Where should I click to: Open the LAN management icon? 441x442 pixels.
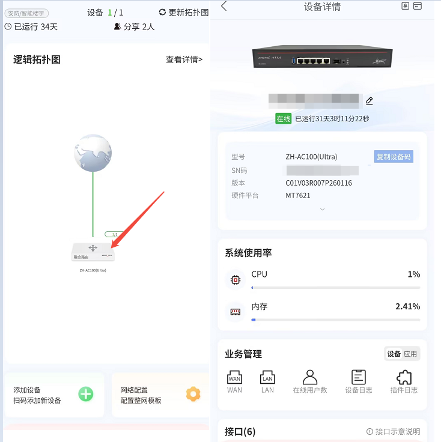267,377
